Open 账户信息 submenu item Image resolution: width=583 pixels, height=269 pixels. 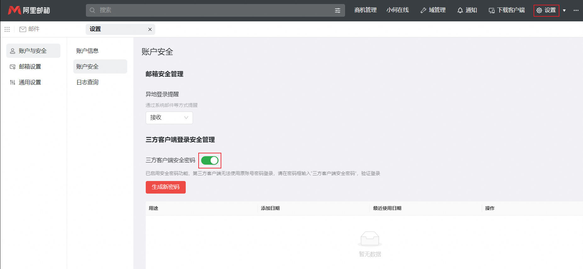88,51
